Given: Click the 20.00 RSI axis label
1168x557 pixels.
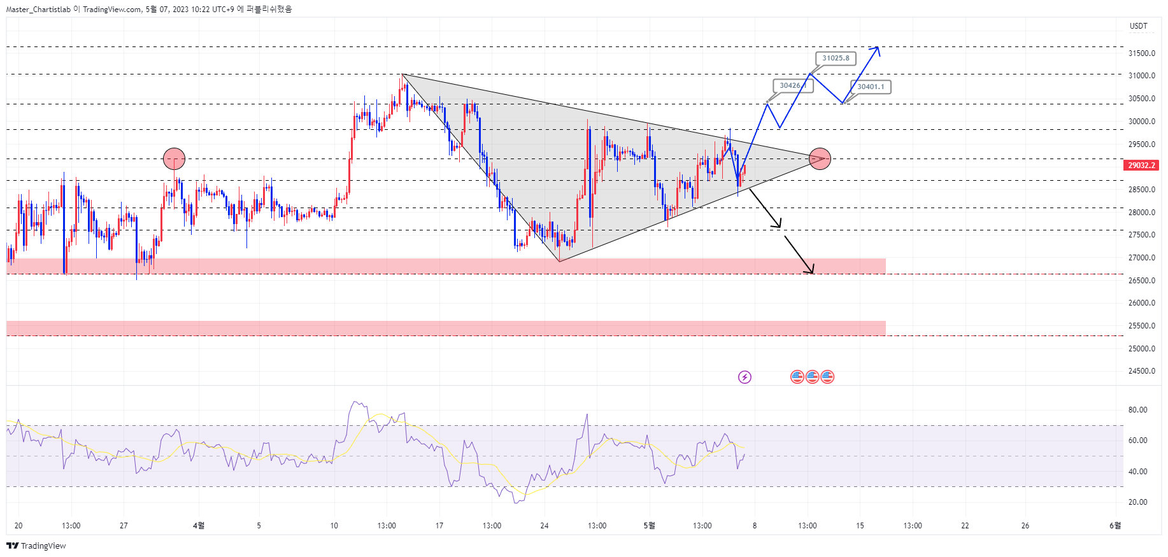Looking at the screenshot, I should [x=1138, y=502].
